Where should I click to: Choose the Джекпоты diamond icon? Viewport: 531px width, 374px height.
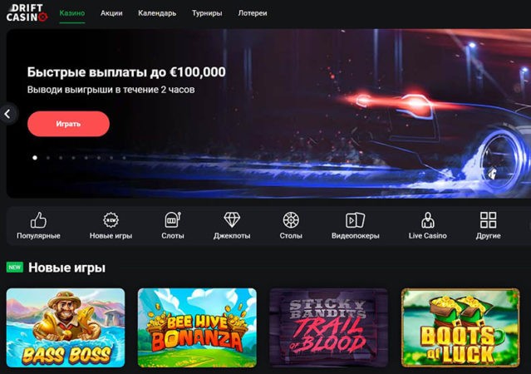point(232,220)
